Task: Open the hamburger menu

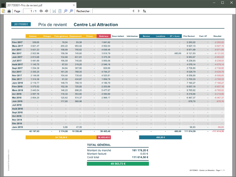Action: tap(3, 5)
